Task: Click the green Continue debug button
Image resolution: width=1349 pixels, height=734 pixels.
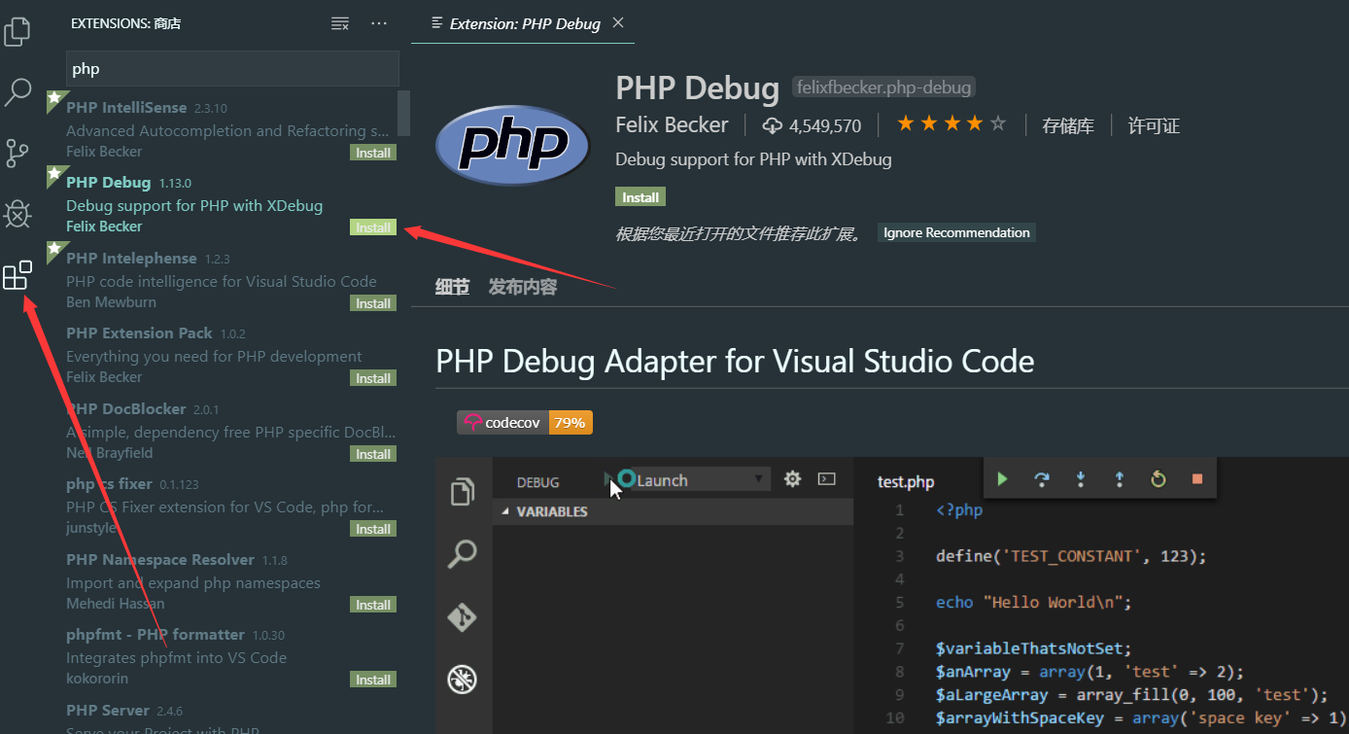Action: click(x=1002, y=478)
